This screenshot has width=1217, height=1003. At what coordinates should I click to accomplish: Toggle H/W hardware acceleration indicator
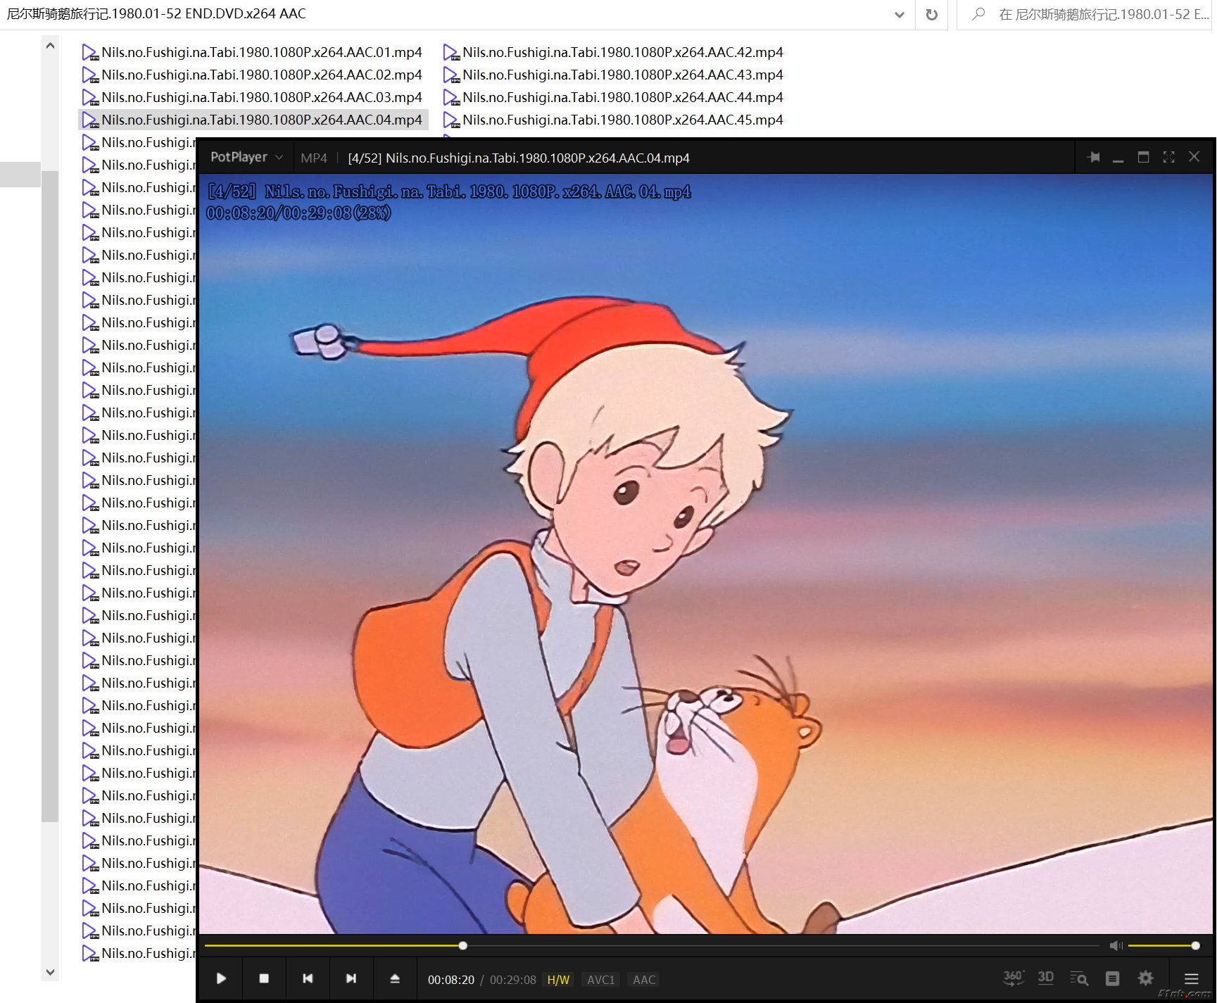pyautogui.click(x=558, y=980)
